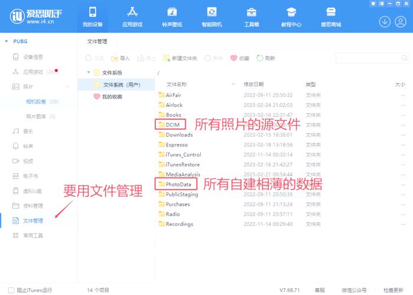The height and width of the screenshot is (295, 413).
Task: Select 照片图库 (0) under photos
Action: click(41, 116)
